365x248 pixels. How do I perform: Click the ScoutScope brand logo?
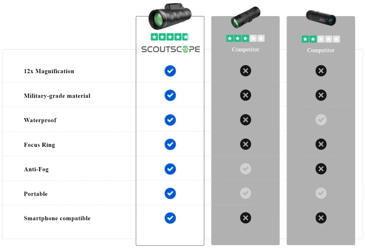click(171, 49)
